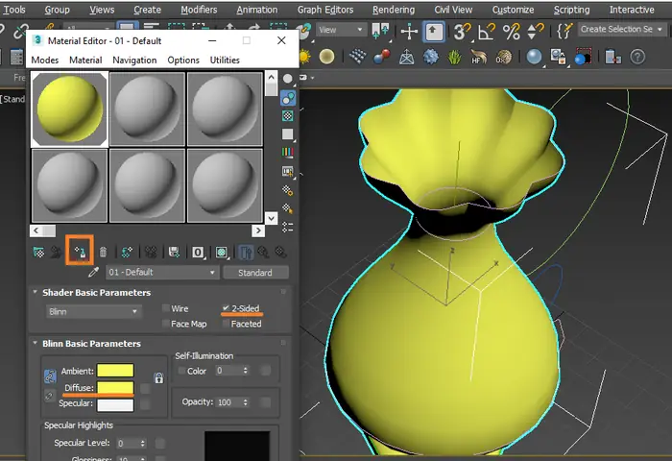The width and height of the screenshot is (672, 461).
Task: Adjust the Opacity spinner arrows
Action: [x=245, y=402]
